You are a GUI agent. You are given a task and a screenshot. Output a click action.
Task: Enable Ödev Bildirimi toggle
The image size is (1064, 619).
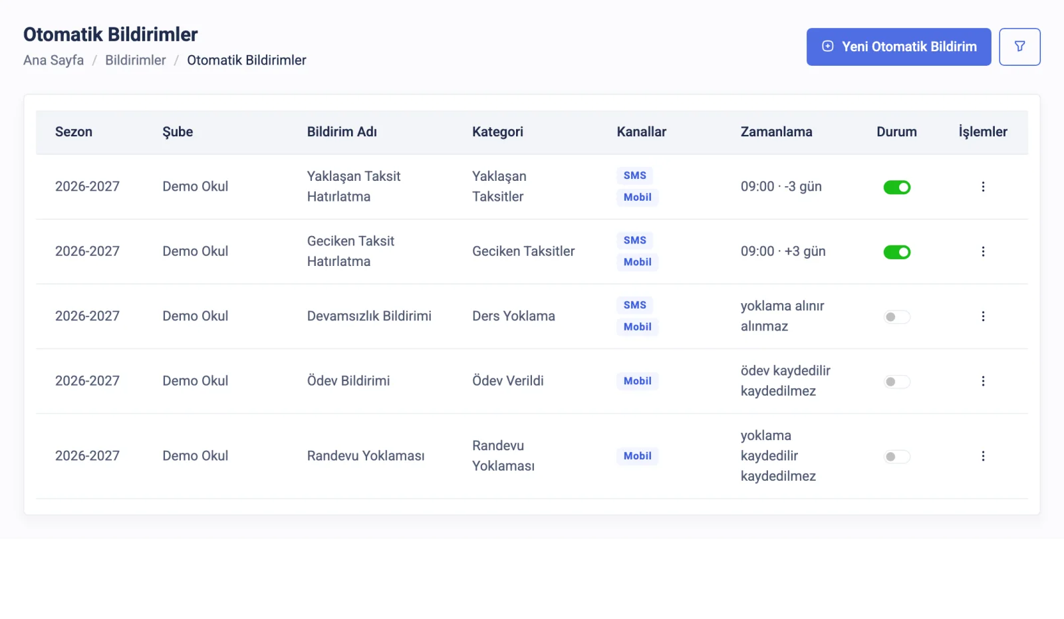pos(896,382)
